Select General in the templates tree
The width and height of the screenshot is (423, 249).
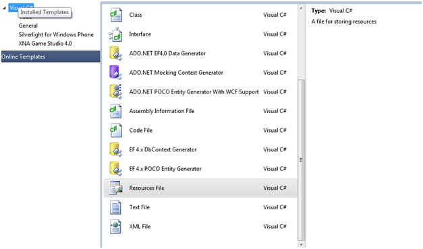(28, 26)
